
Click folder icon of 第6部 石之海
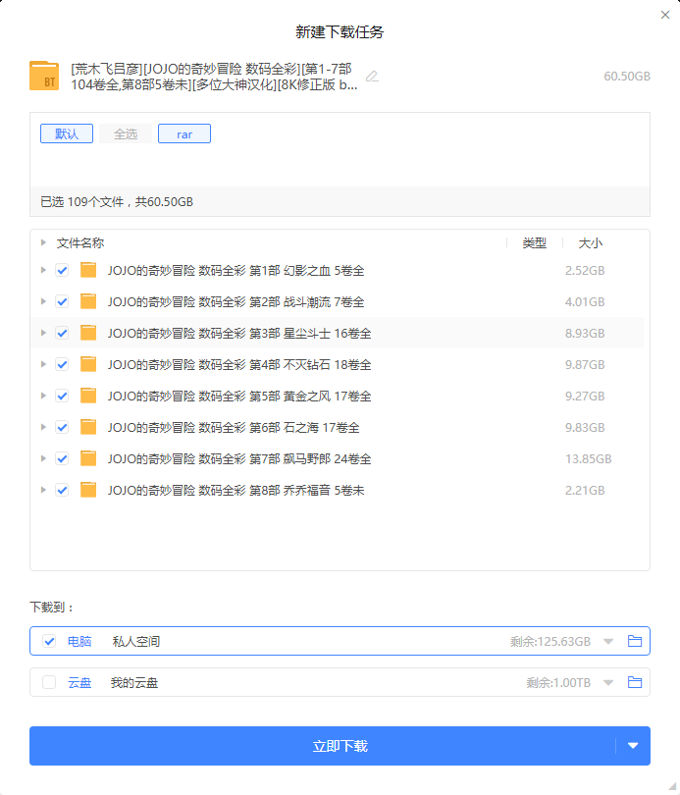coord(88,427)
